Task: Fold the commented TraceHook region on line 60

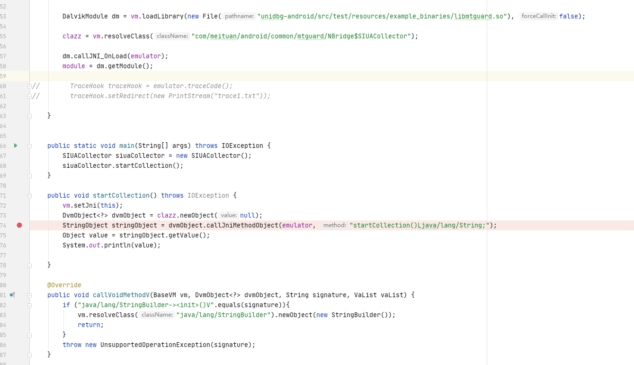Action: tap(29, 86)
